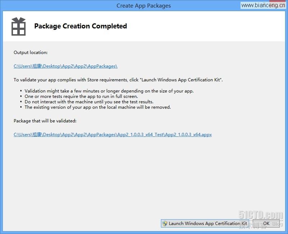Screen dimensions: 288x234
Task: Click the 'Create App Packages' title bar
Action: click(143, 6)
